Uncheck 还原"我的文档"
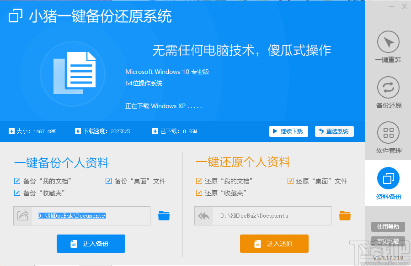This screenshot has height=266, width=411. click(x=199, y=181)
